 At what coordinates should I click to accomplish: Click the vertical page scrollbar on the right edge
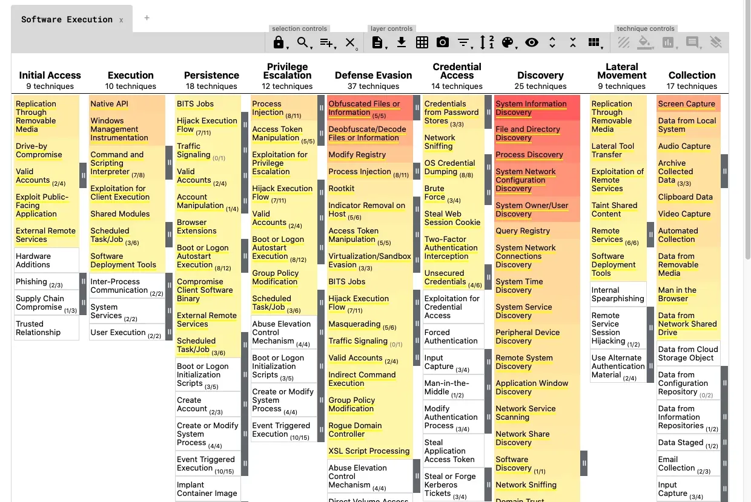pos(747,130)
